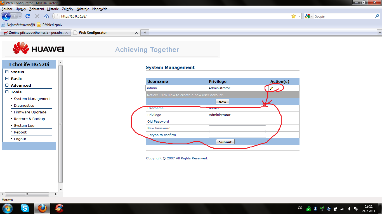
Task: Reload the page with the refresh icon
Action: (28, 16)
